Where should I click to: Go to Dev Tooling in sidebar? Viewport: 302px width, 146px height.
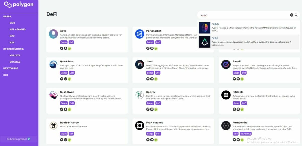pos(11,68)
